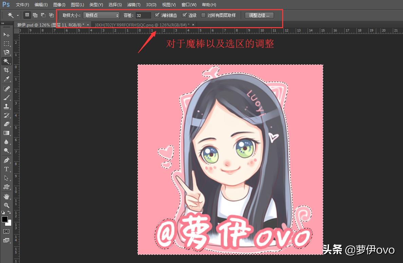403x263 pixels.
Task: Choose the Eraser tool
Action: click(x=6, y=124)
